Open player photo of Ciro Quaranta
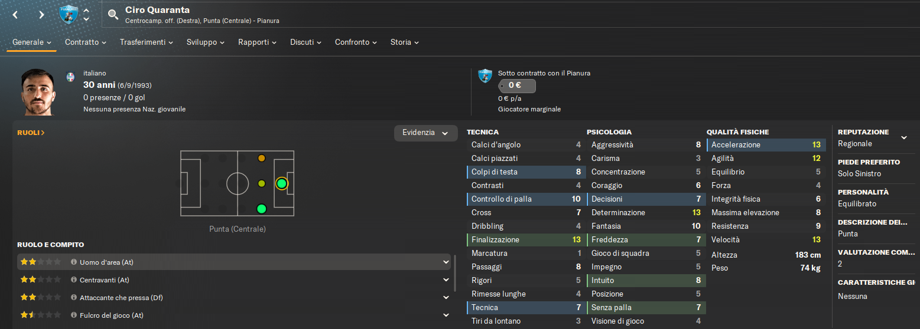920x329 pixels. tap(40, 93)
